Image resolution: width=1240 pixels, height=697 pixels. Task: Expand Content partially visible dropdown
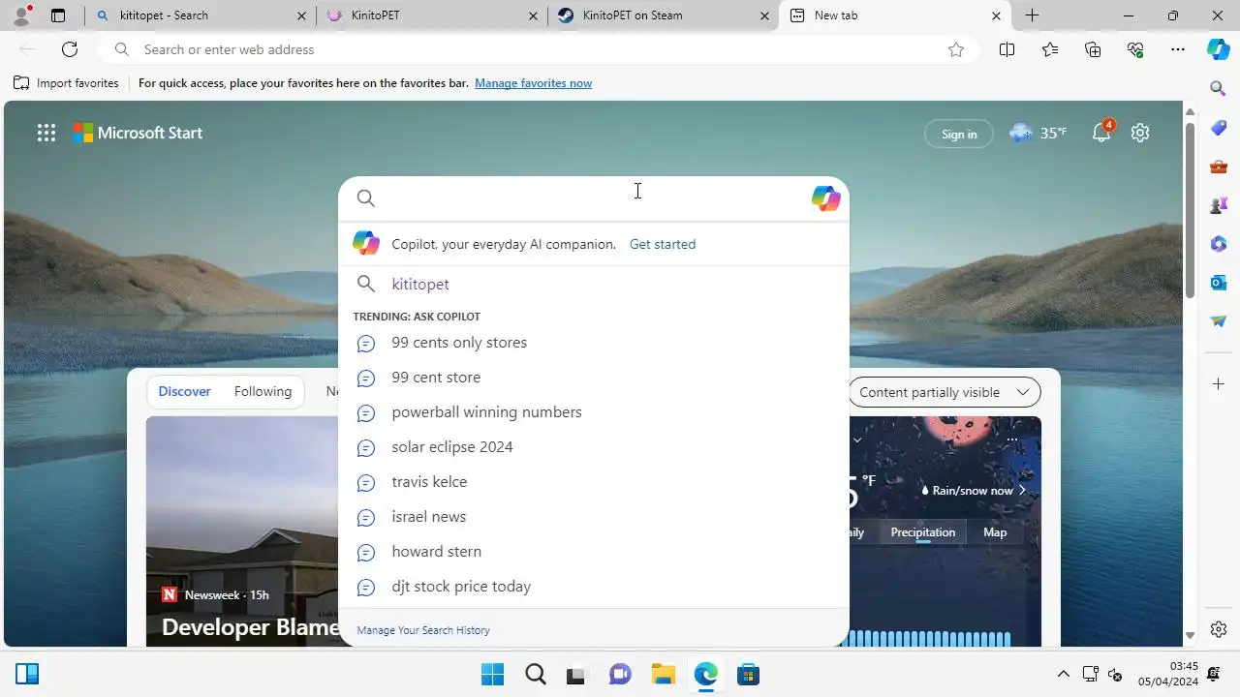(x=944, y=392)
